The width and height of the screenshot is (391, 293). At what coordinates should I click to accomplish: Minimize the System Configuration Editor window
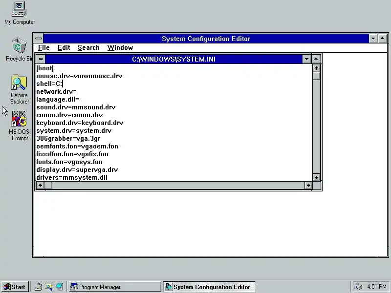coord(373,39)
